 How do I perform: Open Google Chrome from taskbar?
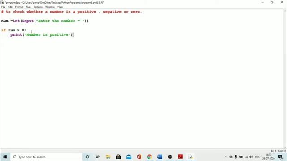pos(149,157)
